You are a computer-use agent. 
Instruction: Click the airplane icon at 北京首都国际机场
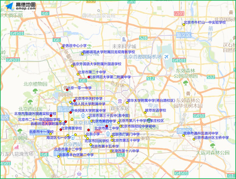[x=166, y=57]
